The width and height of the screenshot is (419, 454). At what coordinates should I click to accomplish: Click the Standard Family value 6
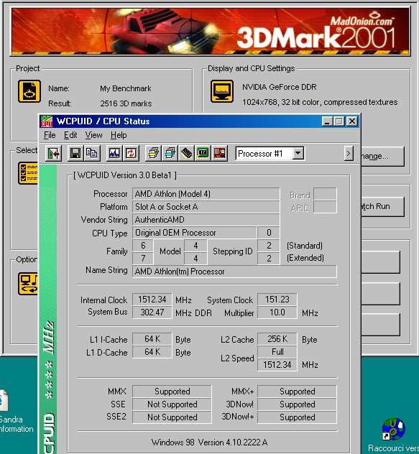(143, 246)
